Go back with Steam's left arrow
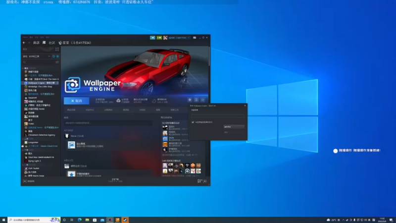The width and height of the screenshot is (396, 223). point(24,43)
